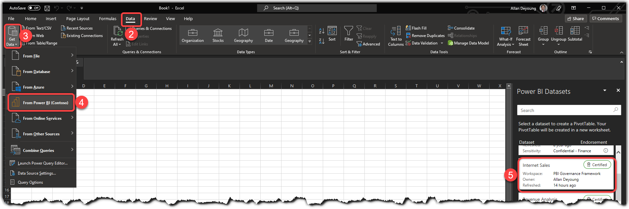Close the Power BI Datasets pane
Screen dimensions: 629x209
(x=618, y=90)
